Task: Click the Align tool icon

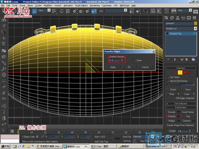Action: (x=138, y=11)
